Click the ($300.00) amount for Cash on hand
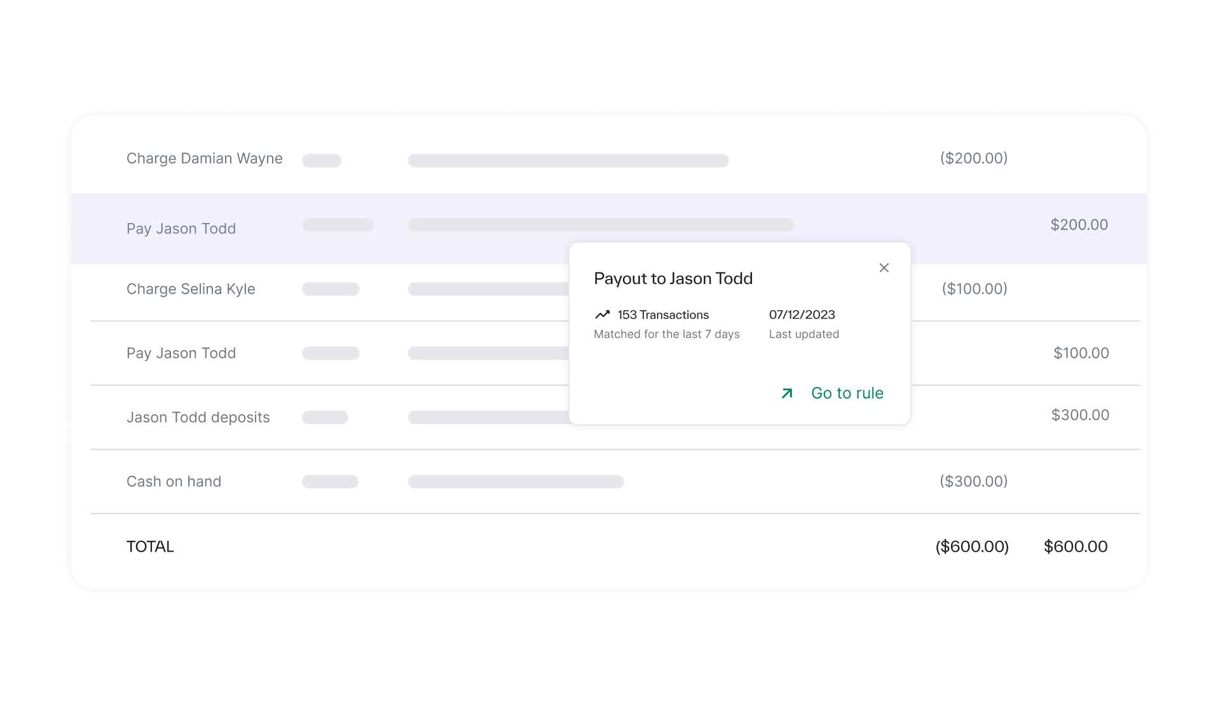The image size is (1218, 704). [x=973, y=482]
